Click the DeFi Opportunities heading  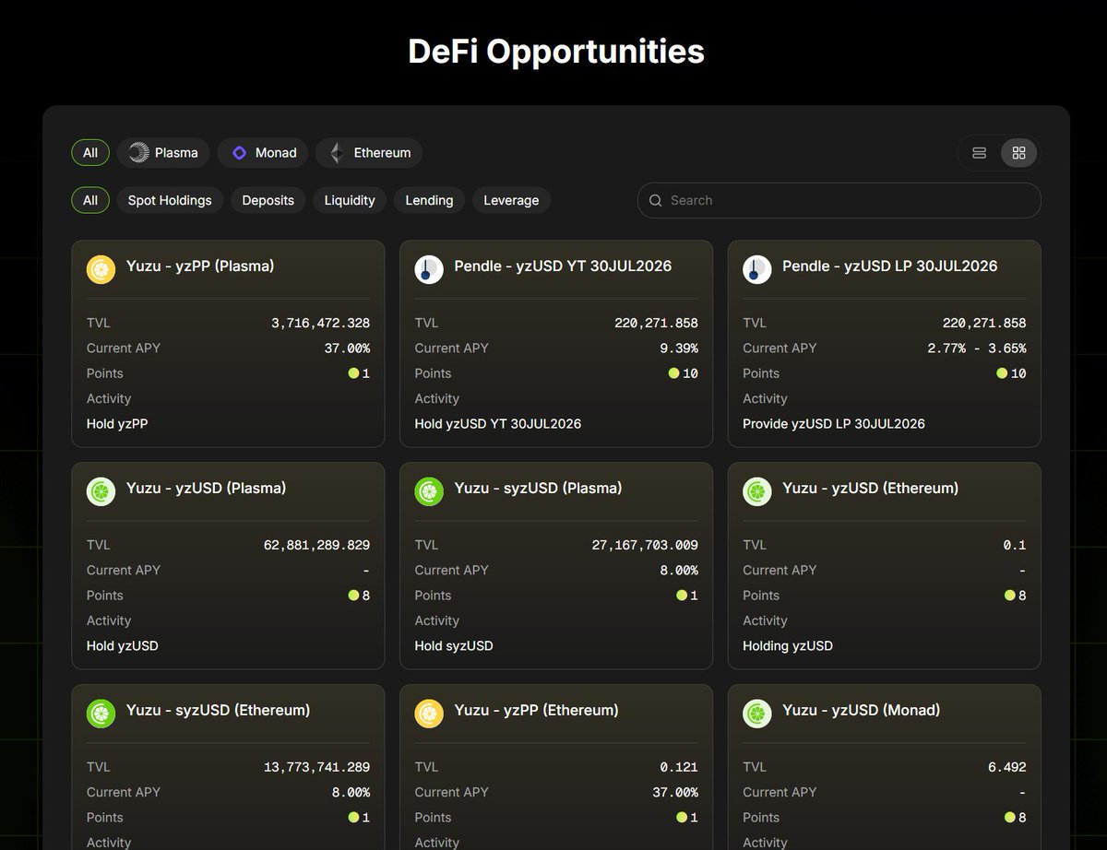point(556,51)
